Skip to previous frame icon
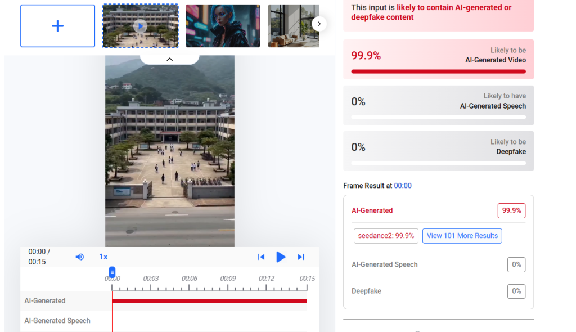 tap(261, 257)
